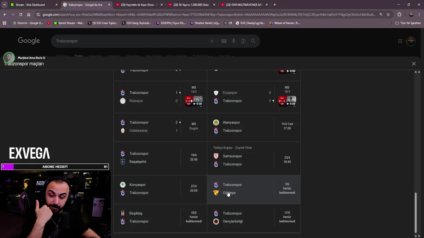This screenshot has height=238, width=424.
Task: Click the Beşiktaş team logo
Action: (123, 213)
